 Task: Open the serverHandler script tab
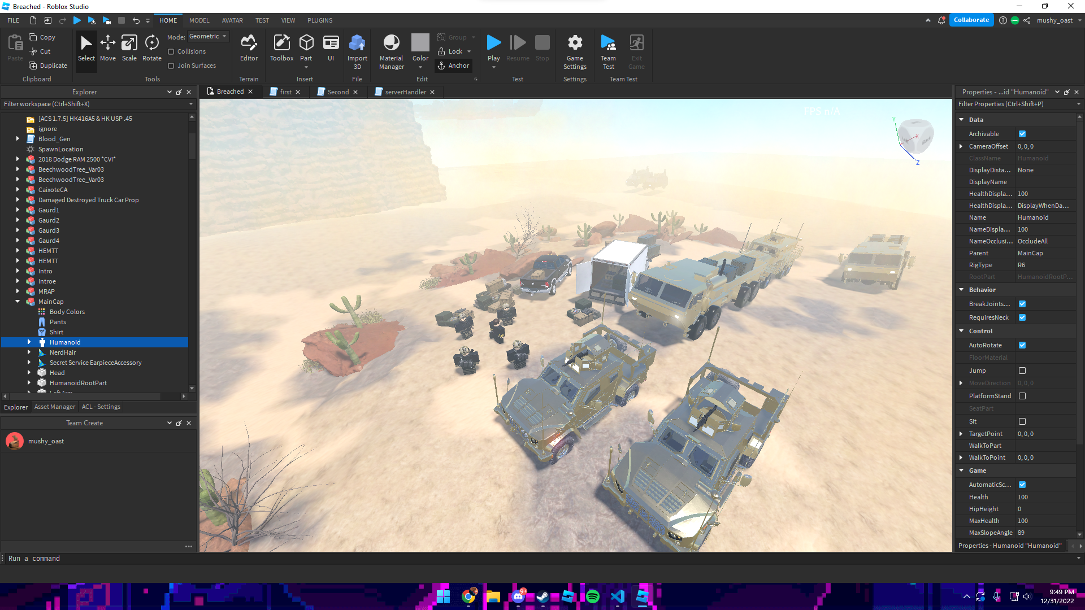tap(405, 91)
